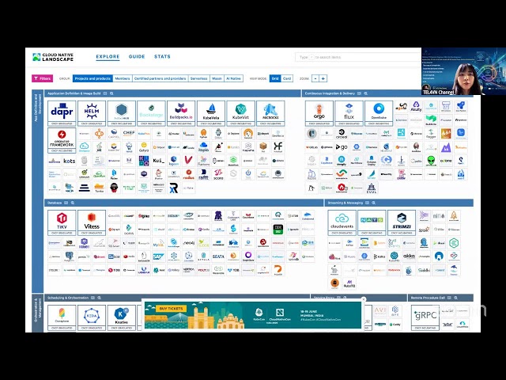506x380 pixels.
Task: Click the akka logo tile
Action: click(x=409, y=256)
